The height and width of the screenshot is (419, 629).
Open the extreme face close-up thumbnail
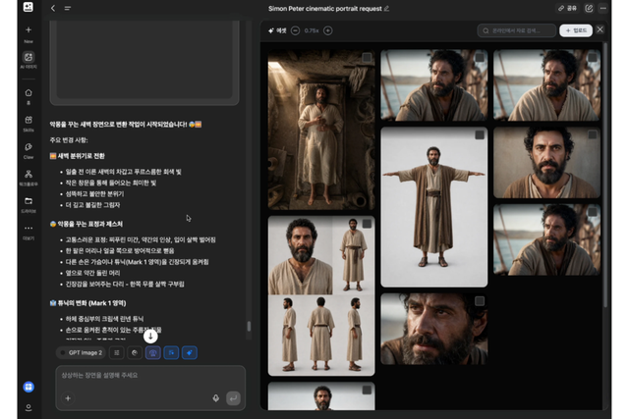434,329
